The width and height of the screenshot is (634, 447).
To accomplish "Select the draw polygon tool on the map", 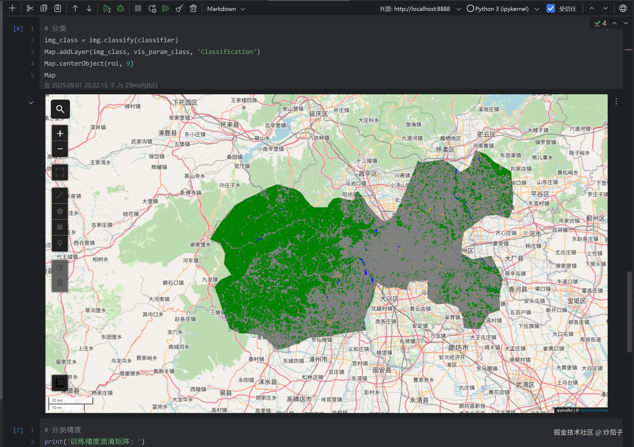I will pyautogui.click(x=60, y=211).
